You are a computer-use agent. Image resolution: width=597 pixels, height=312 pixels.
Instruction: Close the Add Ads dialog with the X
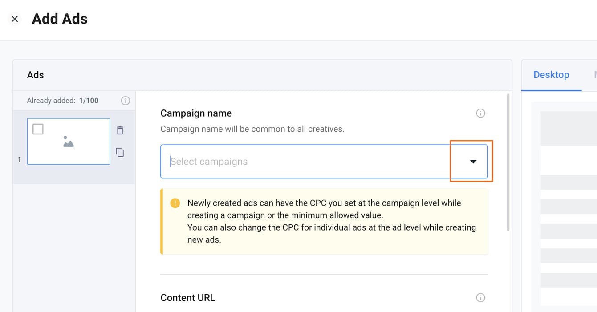pyautogui.click(x=15, y=19)
